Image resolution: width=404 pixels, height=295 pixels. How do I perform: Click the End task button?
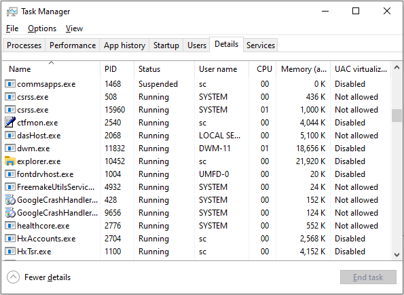pos(368,277)
